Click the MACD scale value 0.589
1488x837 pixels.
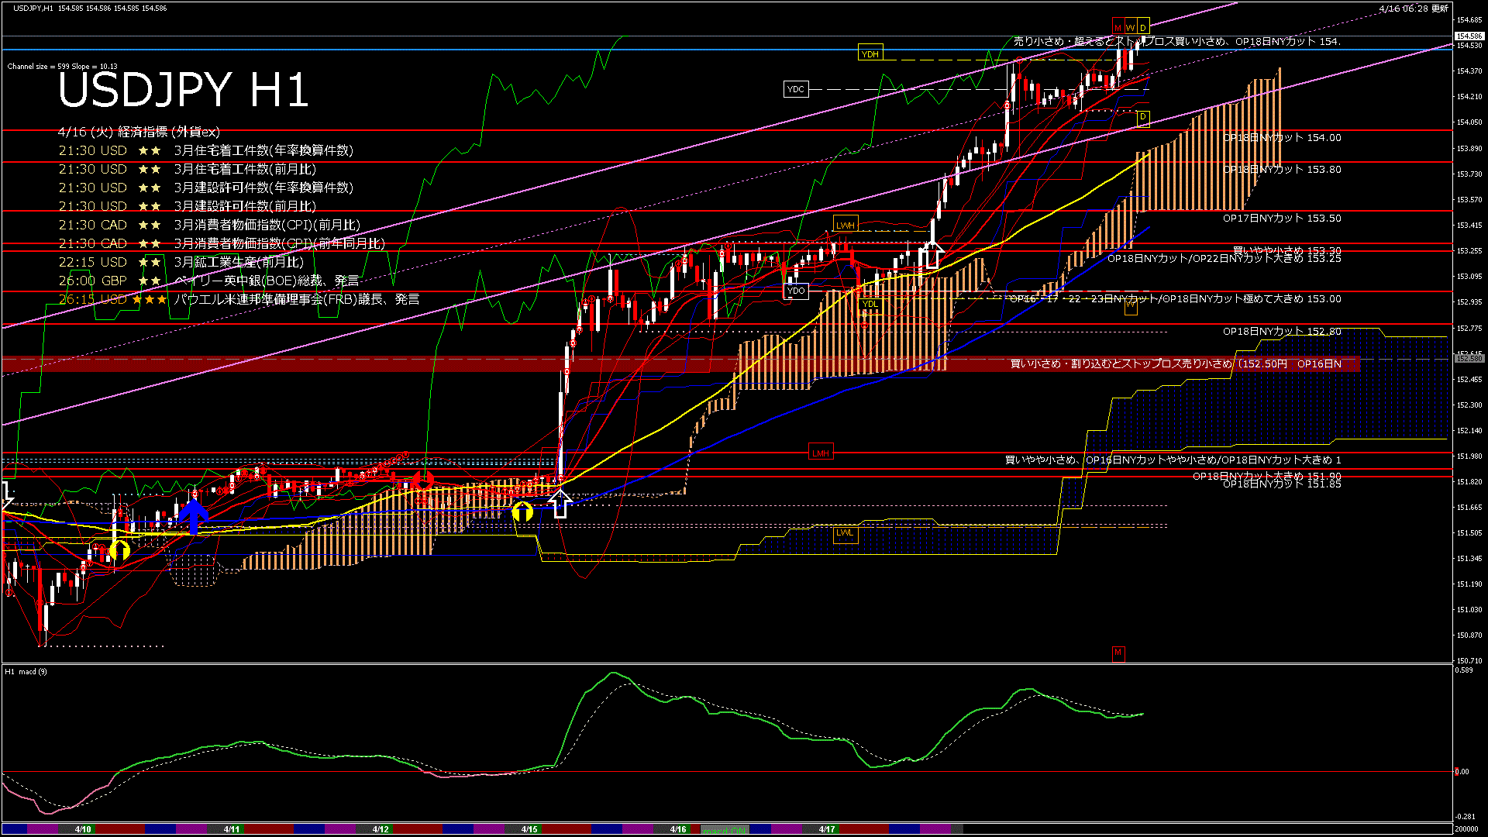[x=1464, y=670]
